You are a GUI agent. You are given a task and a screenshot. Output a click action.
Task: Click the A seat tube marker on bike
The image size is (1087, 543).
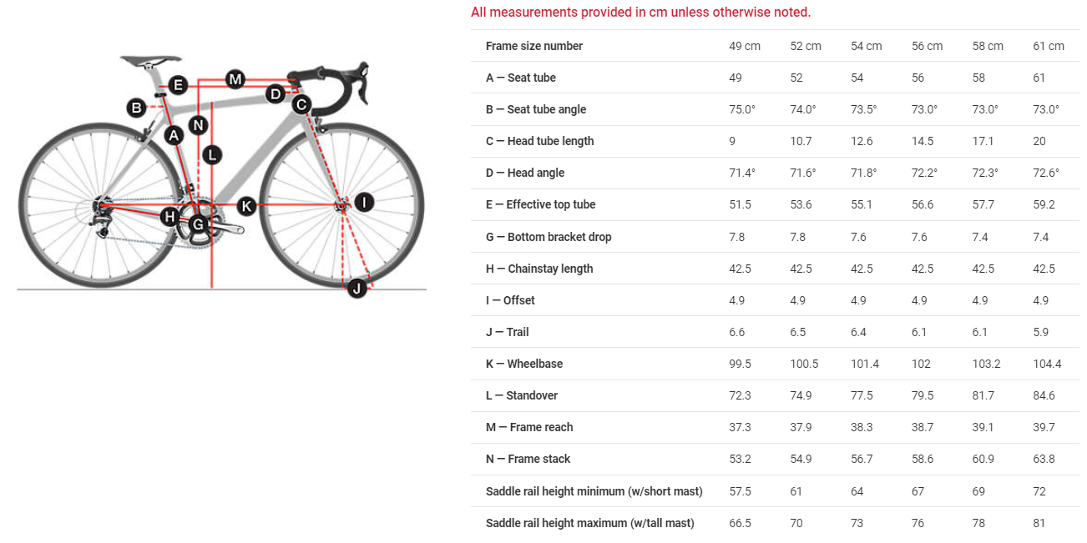point(174,135)
